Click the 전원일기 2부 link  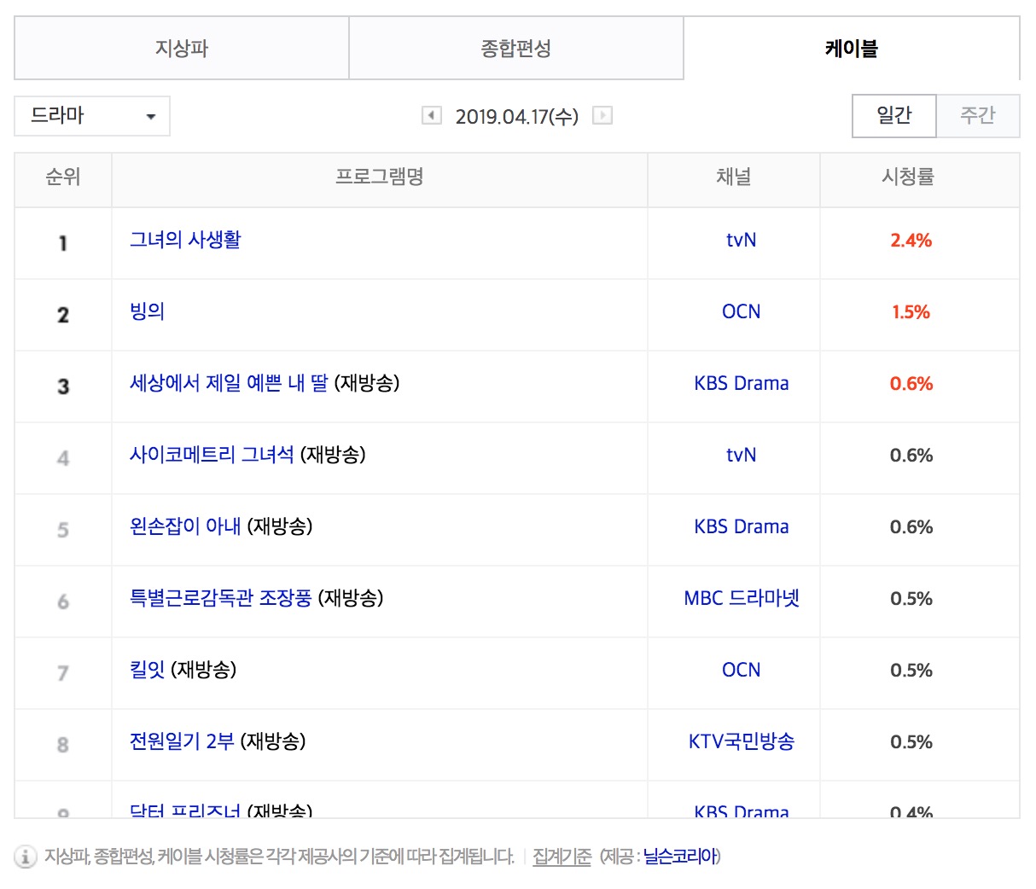pos(182,741)
